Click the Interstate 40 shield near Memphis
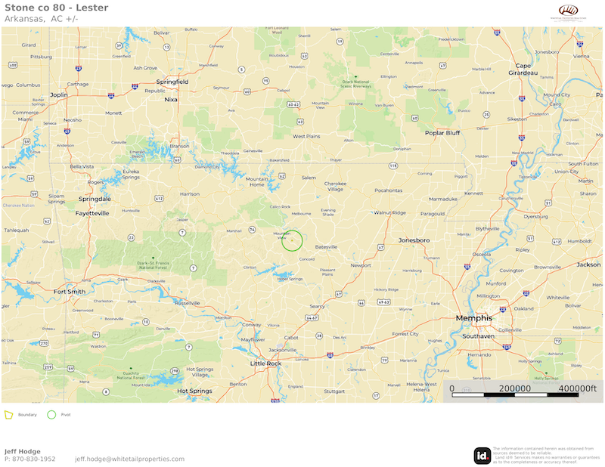605x467 pixels. (503, 309)
